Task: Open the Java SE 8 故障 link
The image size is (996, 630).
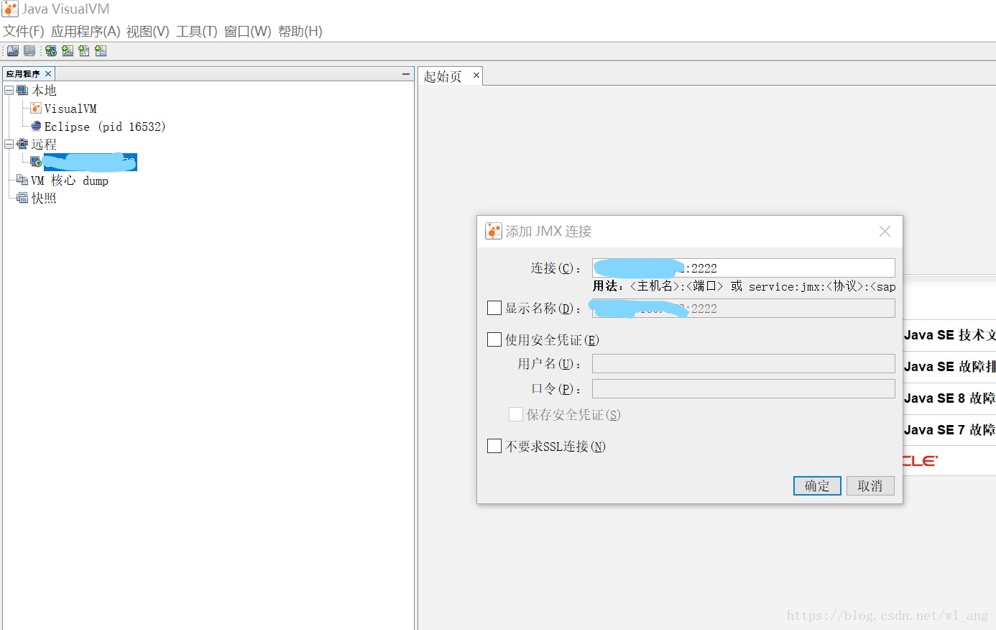Action: click(x=950, y=398)
